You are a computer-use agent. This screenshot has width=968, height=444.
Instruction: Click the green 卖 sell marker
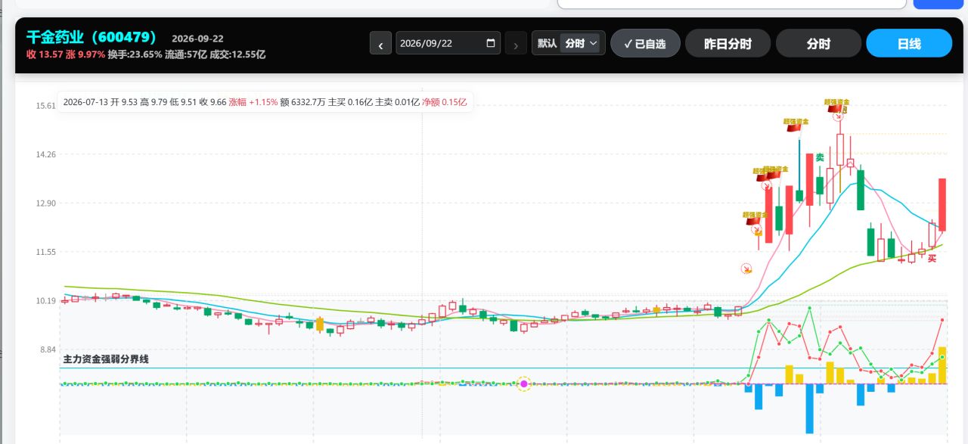[820, 157]
